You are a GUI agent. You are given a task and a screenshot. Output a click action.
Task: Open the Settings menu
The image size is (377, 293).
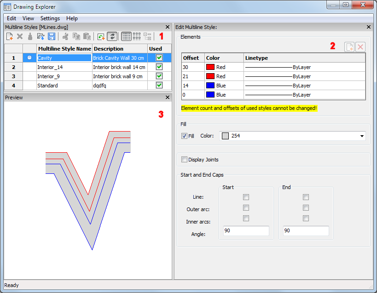coord(50,18)
